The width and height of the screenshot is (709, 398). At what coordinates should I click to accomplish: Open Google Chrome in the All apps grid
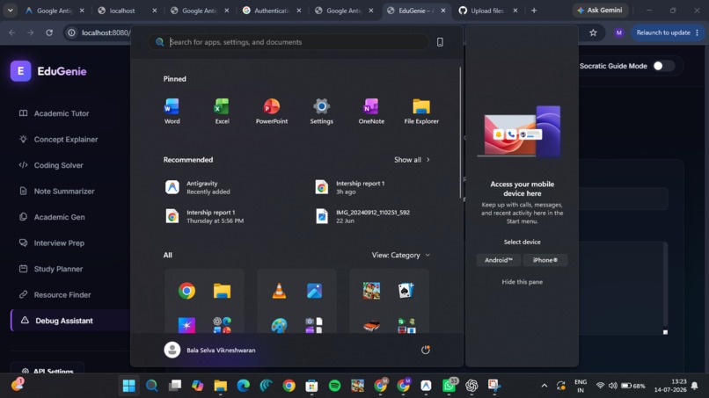[186, 291]
